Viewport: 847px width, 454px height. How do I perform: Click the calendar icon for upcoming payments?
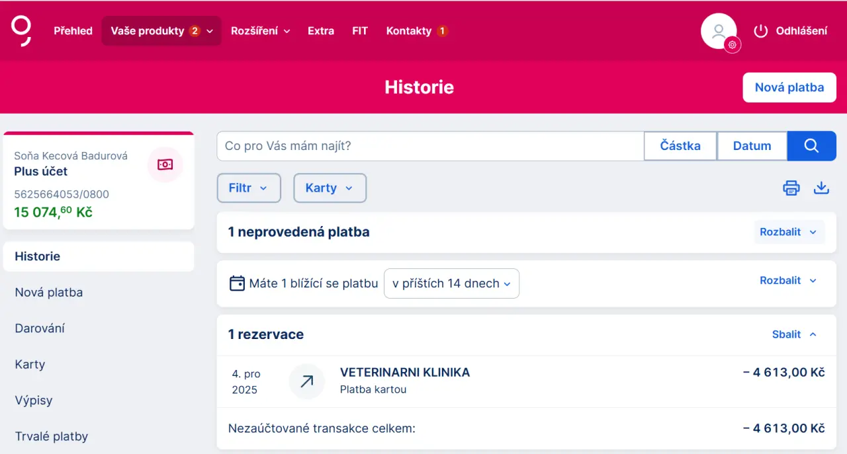[237, 284]
